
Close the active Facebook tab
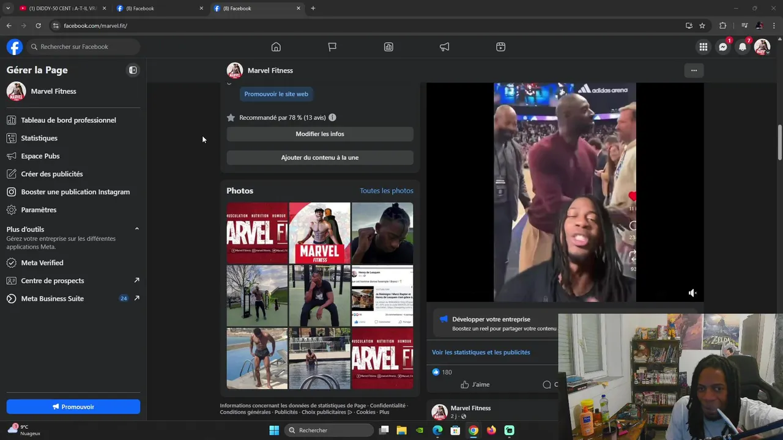[299, 9]
